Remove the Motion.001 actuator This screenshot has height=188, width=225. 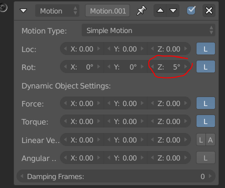(209, 10)
